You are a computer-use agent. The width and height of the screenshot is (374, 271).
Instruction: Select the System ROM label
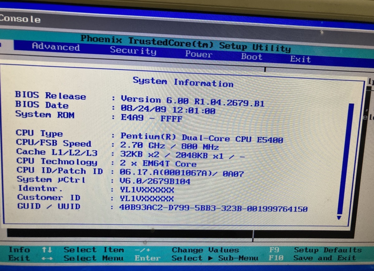point(45,114)
